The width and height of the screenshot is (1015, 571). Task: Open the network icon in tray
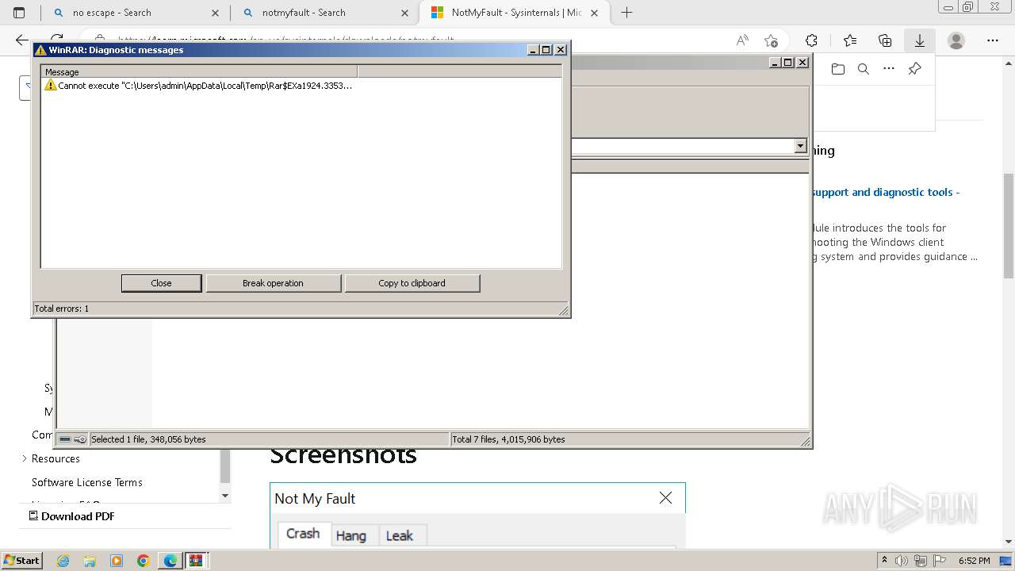[921, 561]
